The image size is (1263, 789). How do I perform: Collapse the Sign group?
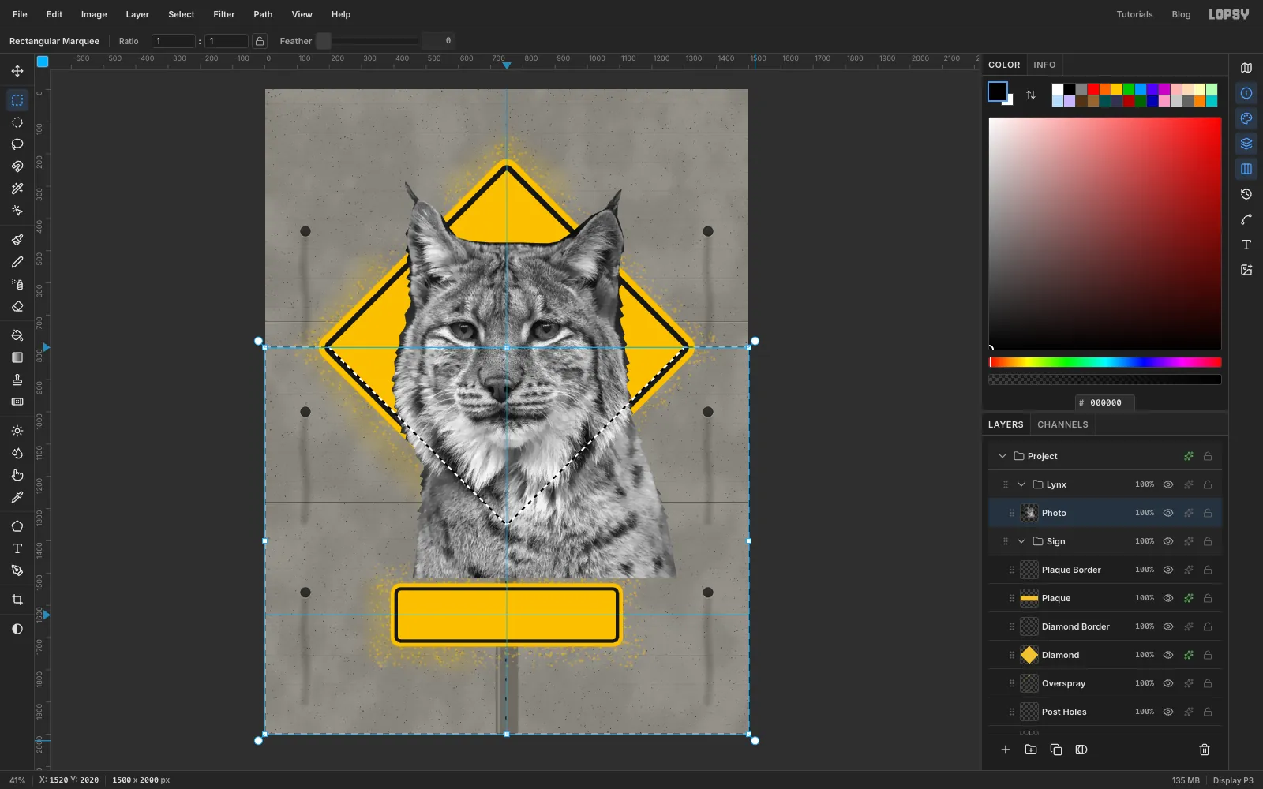tap(1021, 541)
